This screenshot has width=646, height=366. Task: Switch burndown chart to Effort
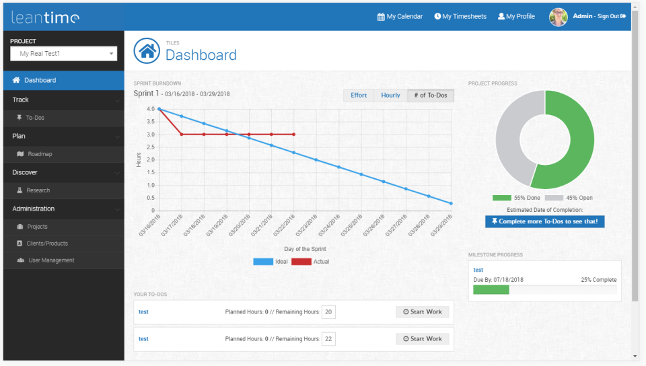(x=359, y=95)
